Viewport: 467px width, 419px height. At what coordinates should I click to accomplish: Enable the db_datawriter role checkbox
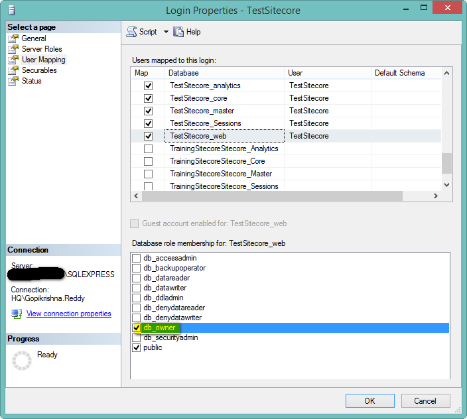pos(136,288)
